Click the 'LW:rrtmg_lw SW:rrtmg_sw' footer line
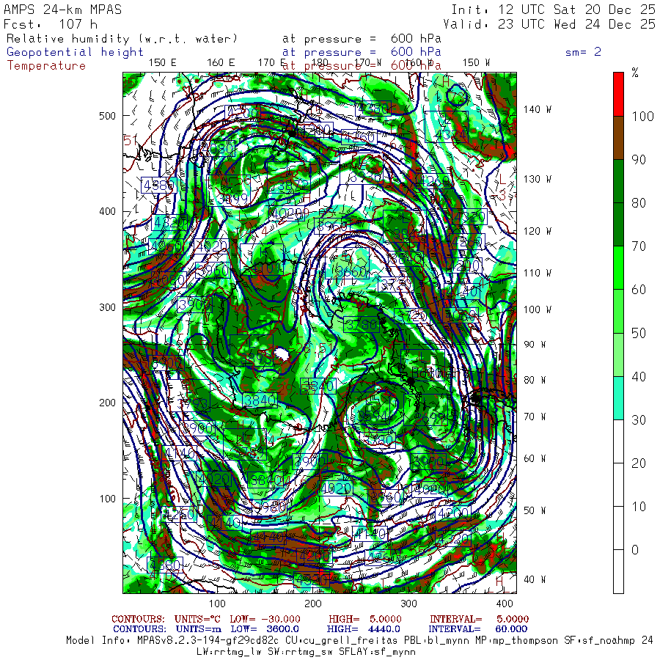The image size is (660, 660). (307, 652)
